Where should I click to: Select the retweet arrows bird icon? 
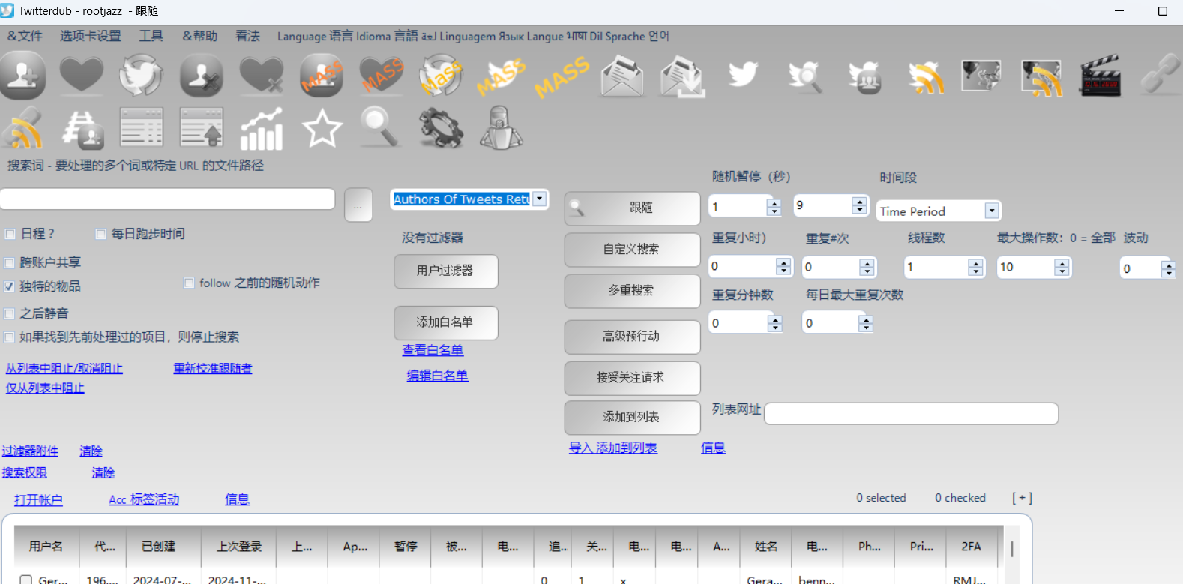click(141, 76)
